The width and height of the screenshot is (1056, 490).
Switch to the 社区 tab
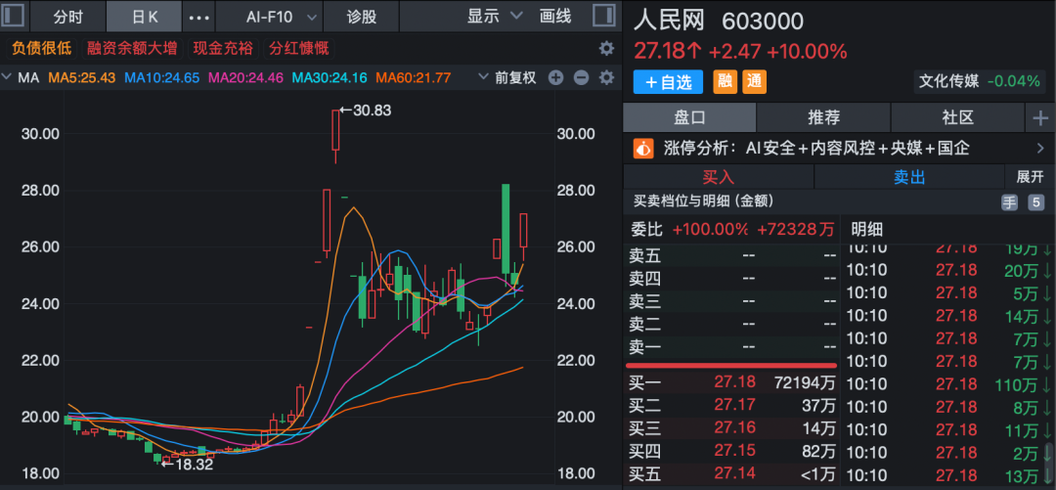pyautogui.click(x=957, y=118)
